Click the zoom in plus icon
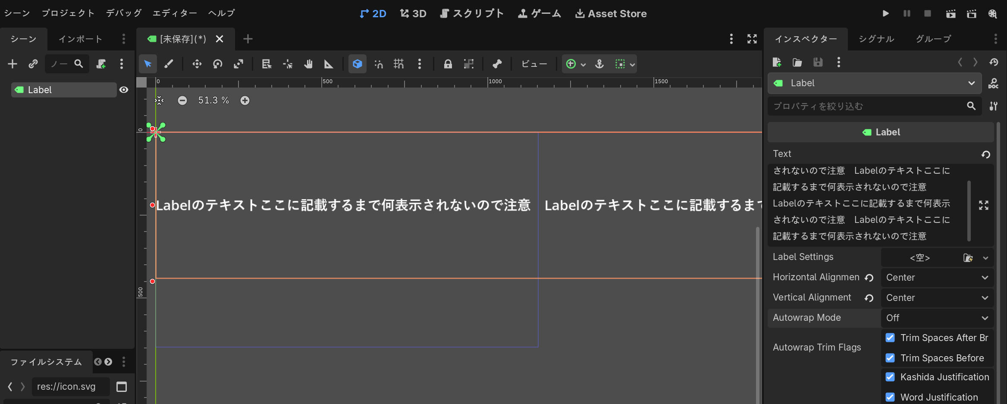 click(x=245, y=100)
